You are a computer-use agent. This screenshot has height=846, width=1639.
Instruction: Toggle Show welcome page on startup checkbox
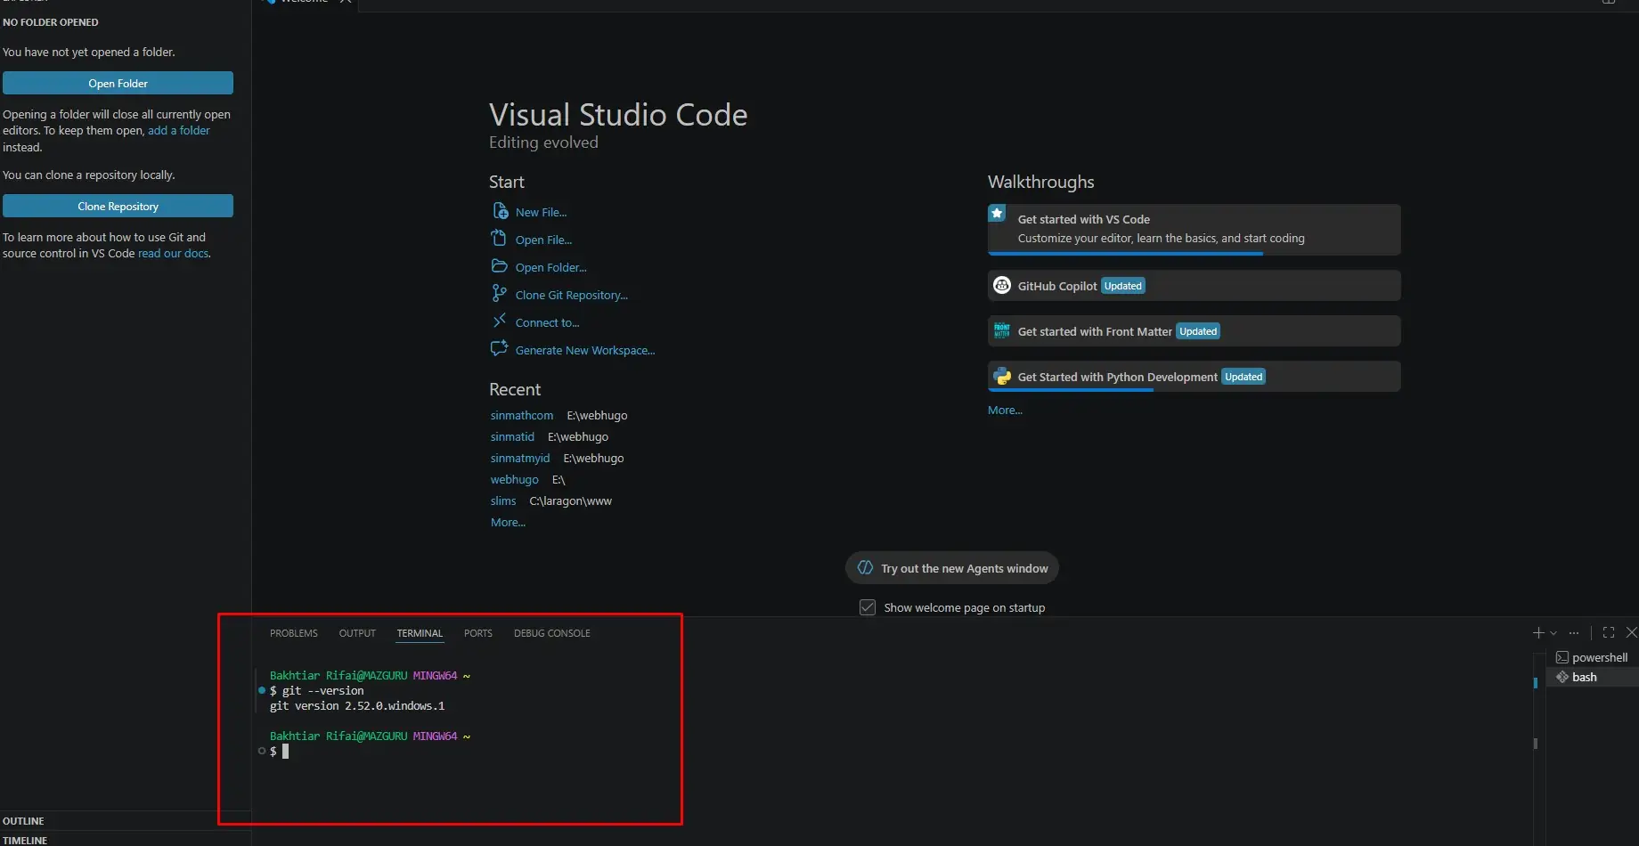pyautogui.click(x=868, y=607)
